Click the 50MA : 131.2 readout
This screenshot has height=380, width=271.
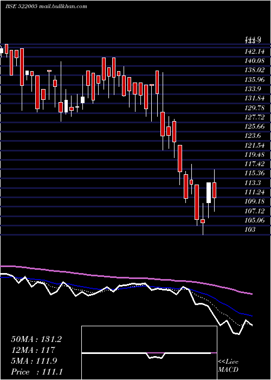pyautogui.click(x=36, y=339)
